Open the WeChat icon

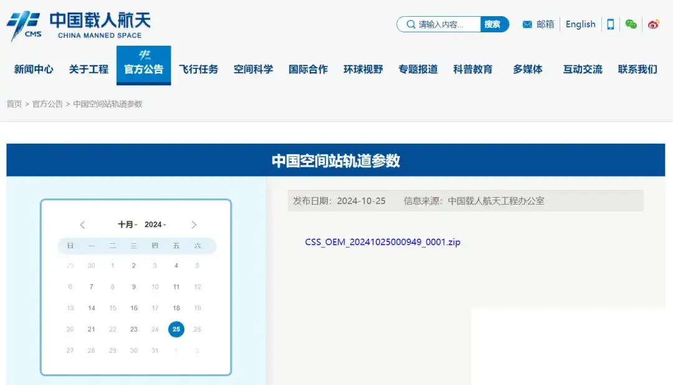631,24
